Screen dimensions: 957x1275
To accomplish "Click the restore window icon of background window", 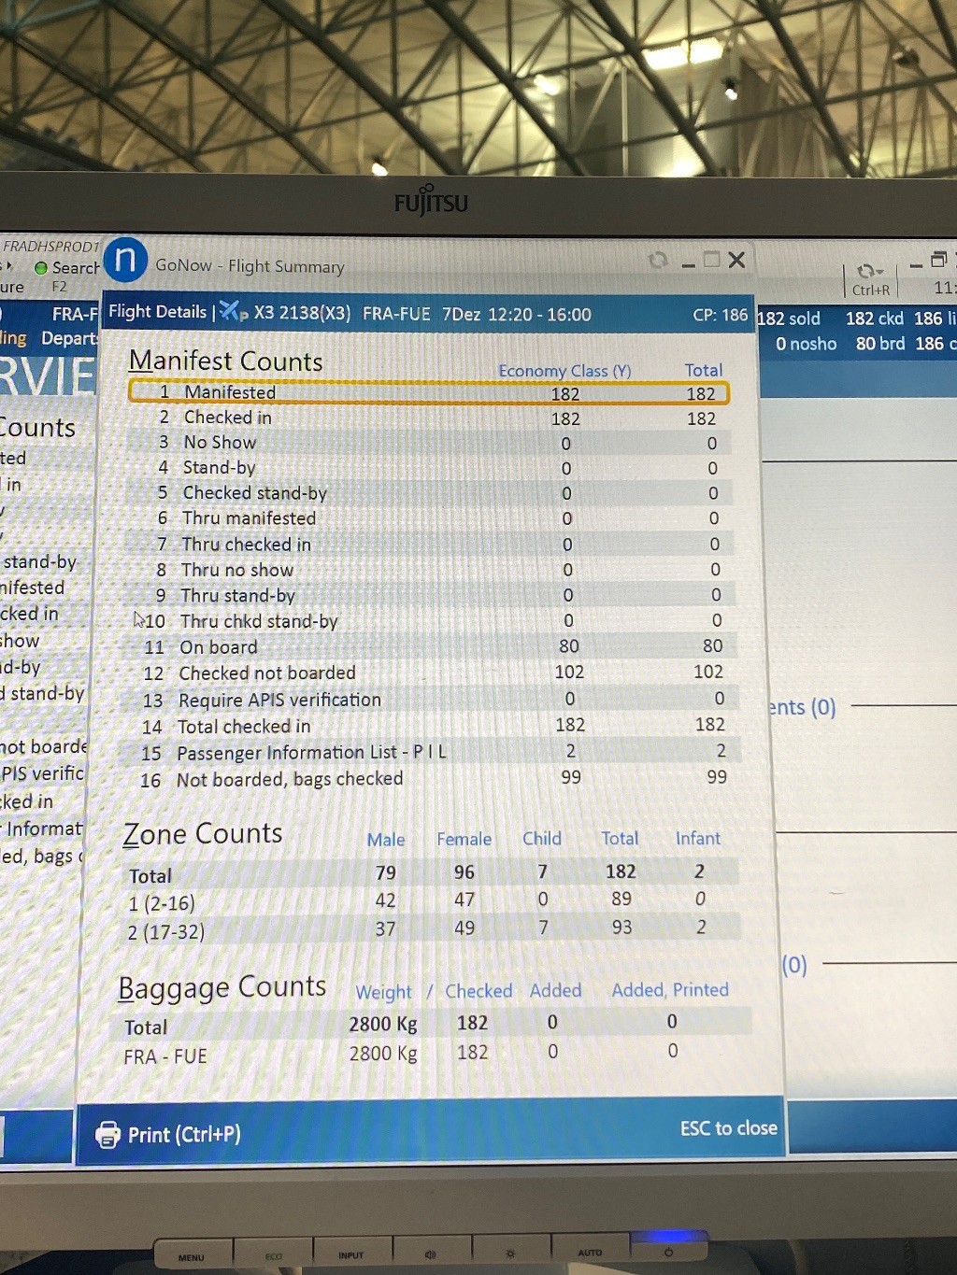I will pyautogui.click(x=938, y=261).
